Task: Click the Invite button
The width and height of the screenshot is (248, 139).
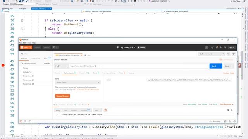Action: pos(141,47)
